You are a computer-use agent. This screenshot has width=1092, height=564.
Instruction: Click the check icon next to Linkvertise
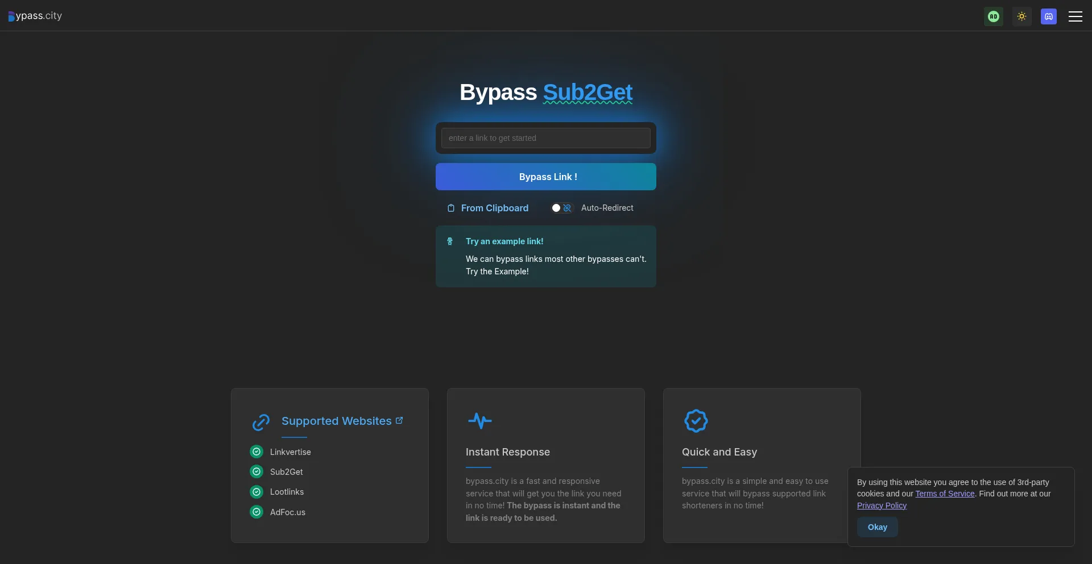[257, 452]
